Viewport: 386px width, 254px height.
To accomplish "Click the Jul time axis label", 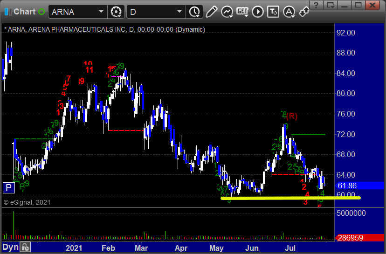I will [290, 248].
